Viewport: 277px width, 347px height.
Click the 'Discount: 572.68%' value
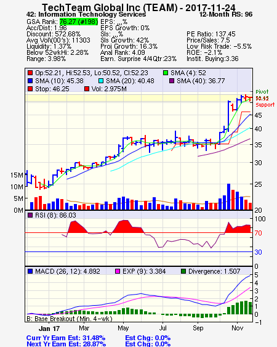coord(54,34)
